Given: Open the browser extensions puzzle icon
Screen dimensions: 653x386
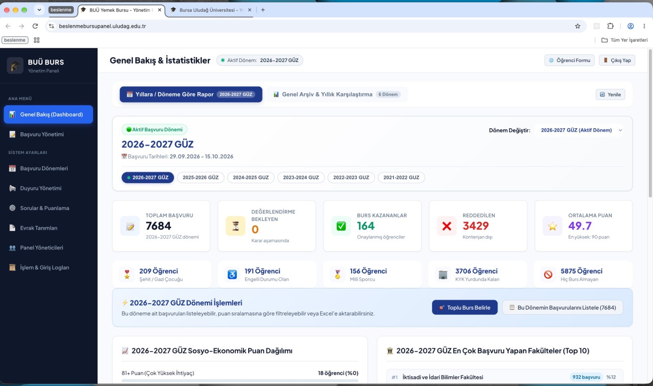Looking at the screenshot, I should [x=611, y=26].
